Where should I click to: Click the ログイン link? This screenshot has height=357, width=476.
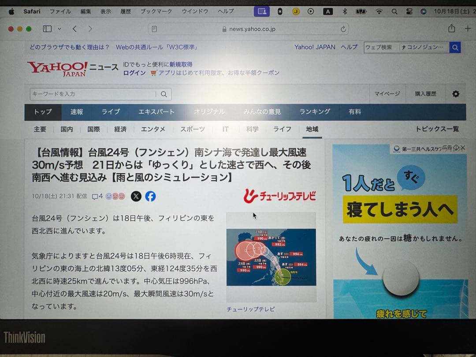point(134,73)
